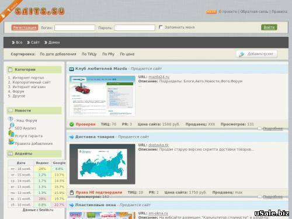This screenshot has width=292, height=219.
Task: Open the Все menu item
Action: (17, 43)
